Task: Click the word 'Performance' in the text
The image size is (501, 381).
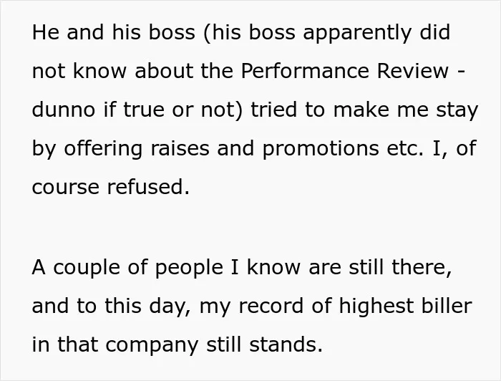Action: coord(305,70)
